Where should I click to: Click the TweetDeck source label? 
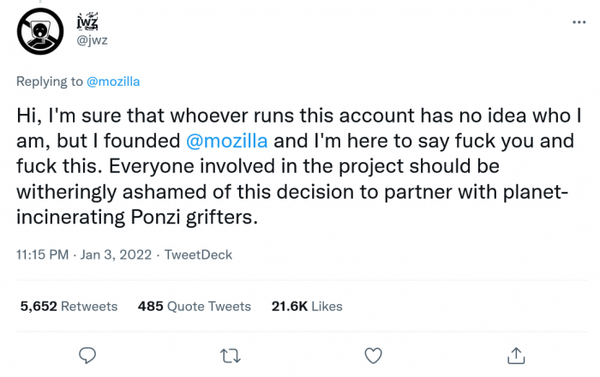point(198,254)
